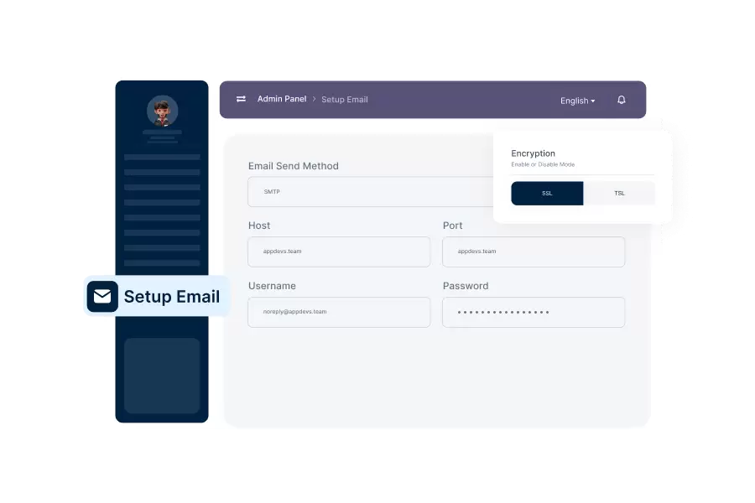This screenshot has width=755, height=503.
Task: Click the breadcrumb chevron after Admin Panel
Action: coord(315,100)
